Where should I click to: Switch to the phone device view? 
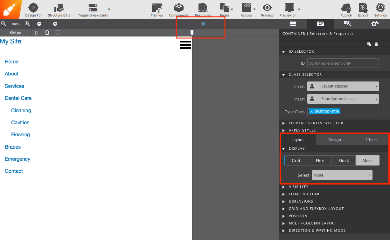click(37, 33)
